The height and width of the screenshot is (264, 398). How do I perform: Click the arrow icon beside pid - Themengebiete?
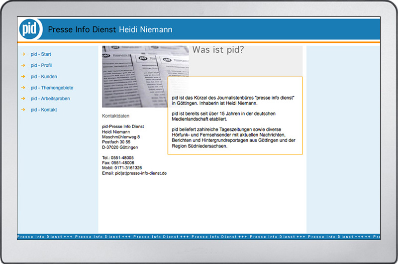pos(23,88)
